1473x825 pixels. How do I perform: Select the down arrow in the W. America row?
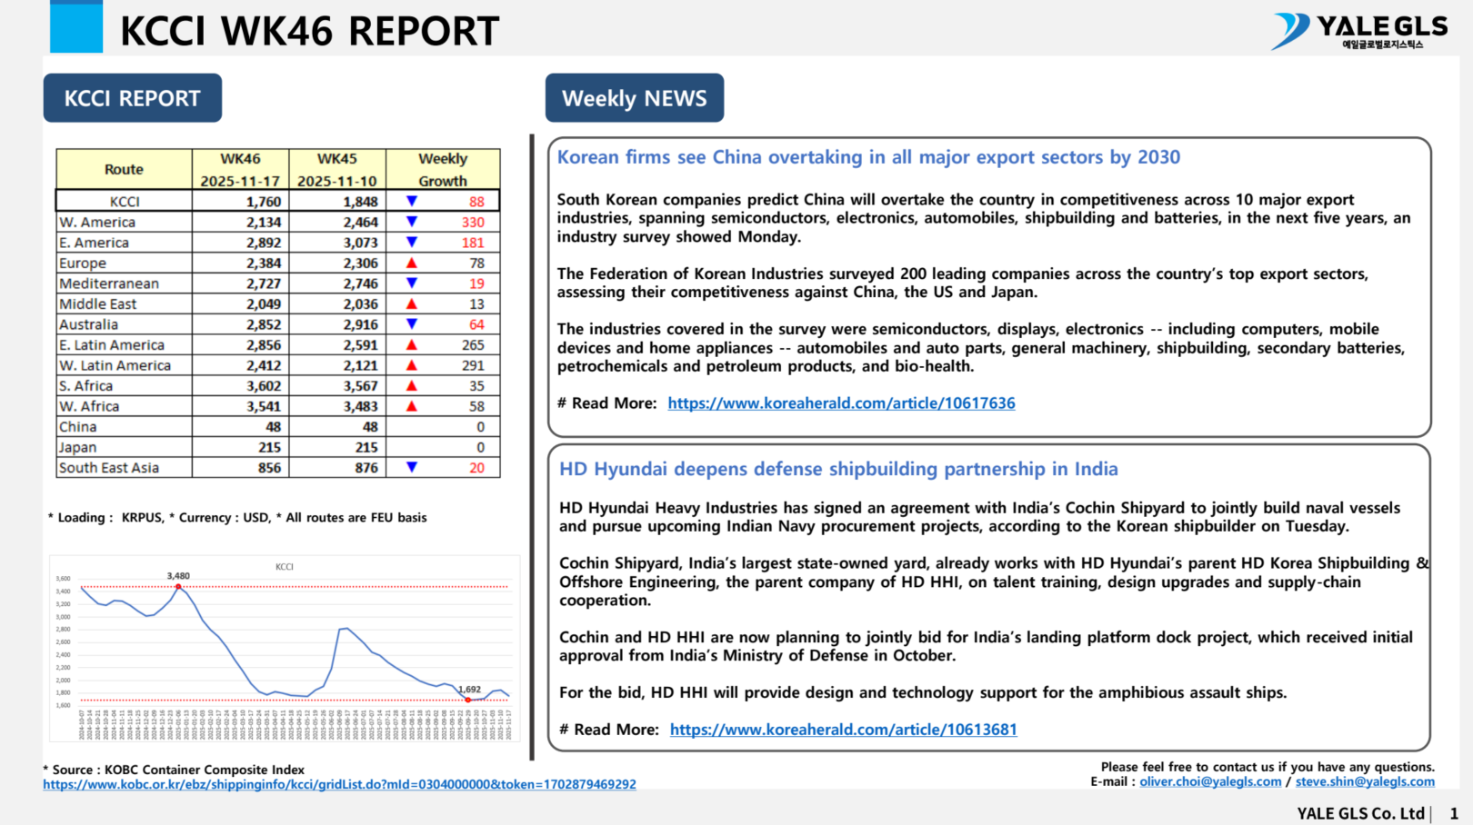[412, 222]
